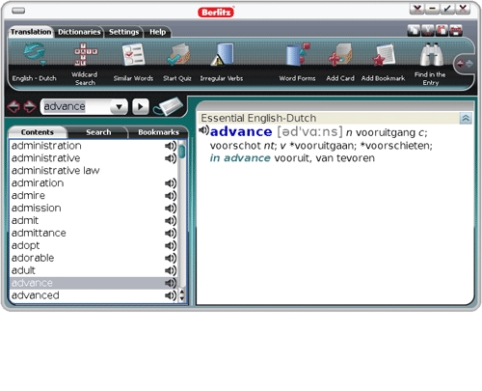Print the entry with the printer icon
Image resolution: width=482 pixels, height=391 pixels.
[456, 31]
